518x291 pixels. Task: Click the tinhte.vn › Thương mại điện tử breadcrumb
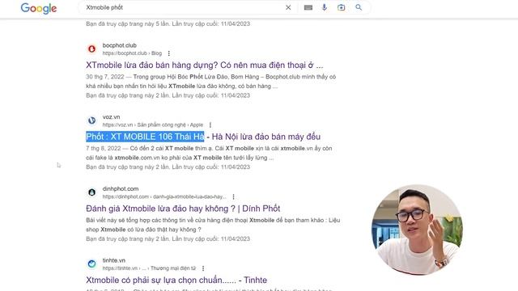(149, 268)
